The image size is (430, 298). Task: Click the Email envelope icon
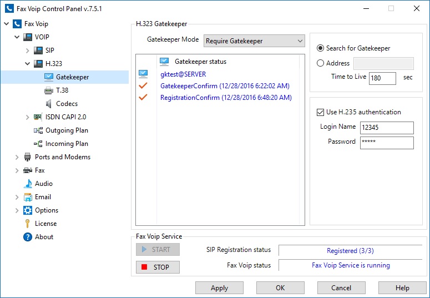(28, 197)
